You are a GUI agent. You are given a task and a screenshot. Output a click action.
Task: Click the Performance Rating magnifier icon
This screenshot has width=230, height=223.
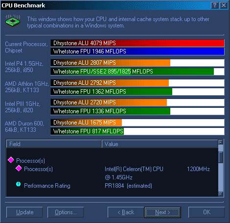point(19,185)
